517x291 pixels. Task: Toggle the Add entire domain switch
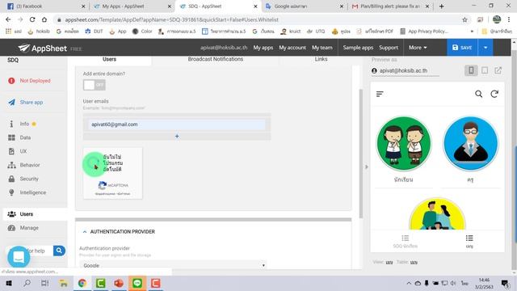point(94,85)
